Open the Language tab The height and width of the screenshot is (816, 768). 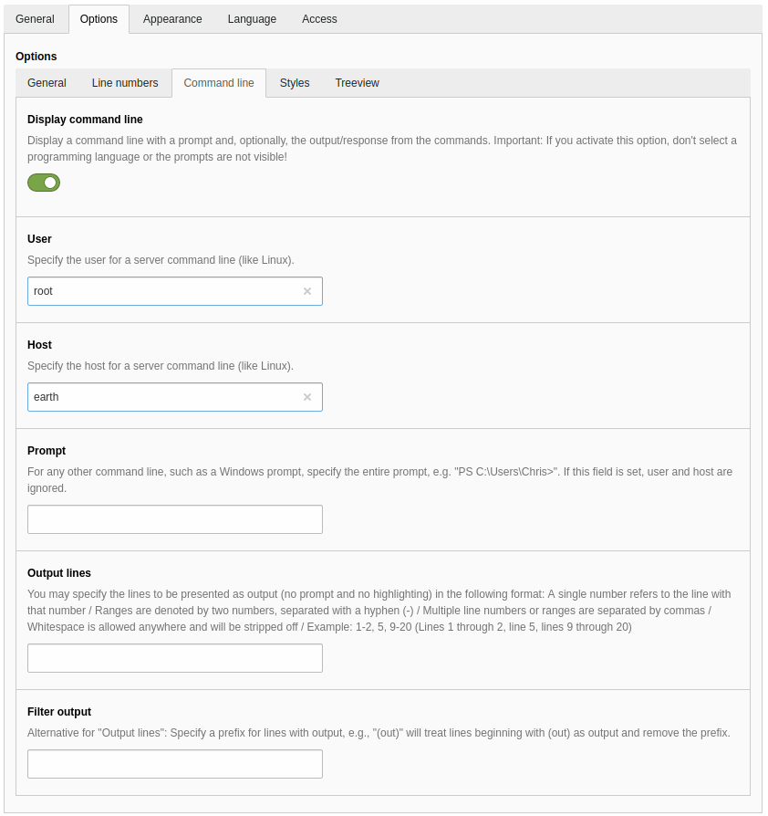pyautogui.click(x=252, y=19)
